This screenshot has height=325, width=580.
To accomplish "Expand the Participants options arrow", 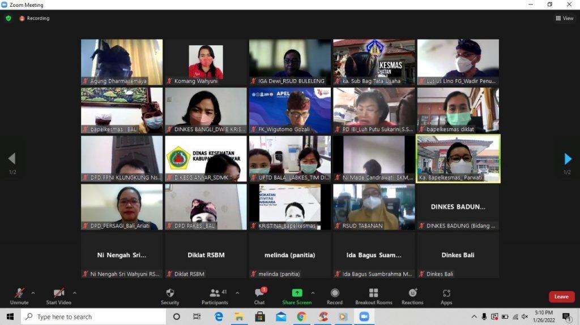I will tap(237, 293).
